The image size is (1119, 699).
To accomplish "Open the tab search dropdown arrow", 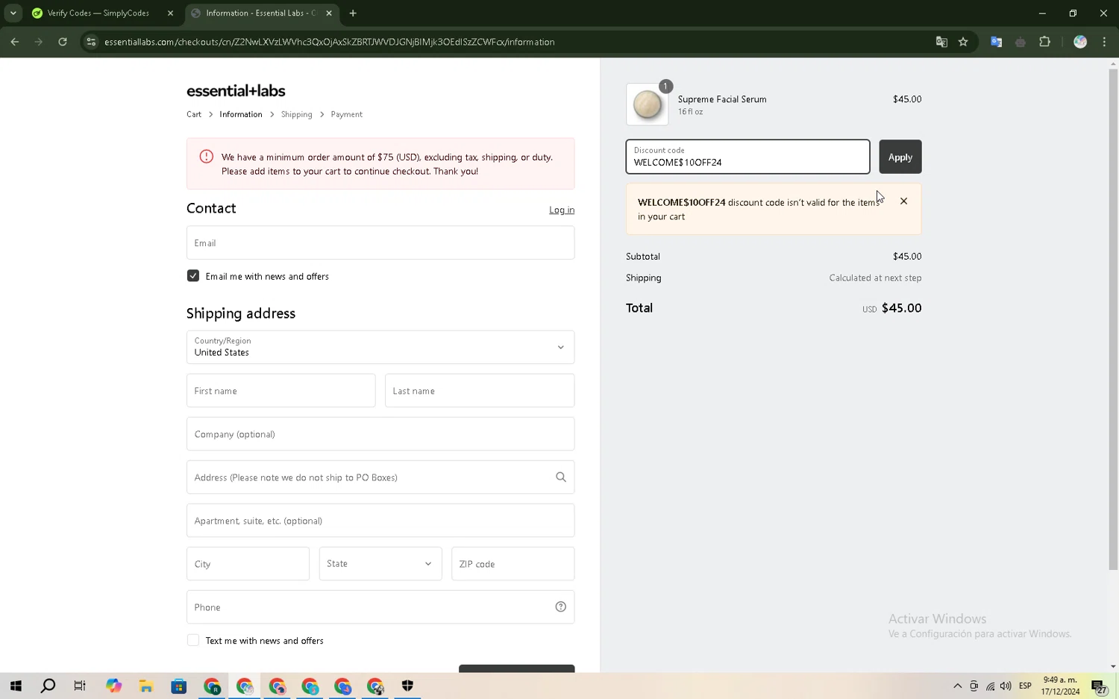I will point(13,13).
